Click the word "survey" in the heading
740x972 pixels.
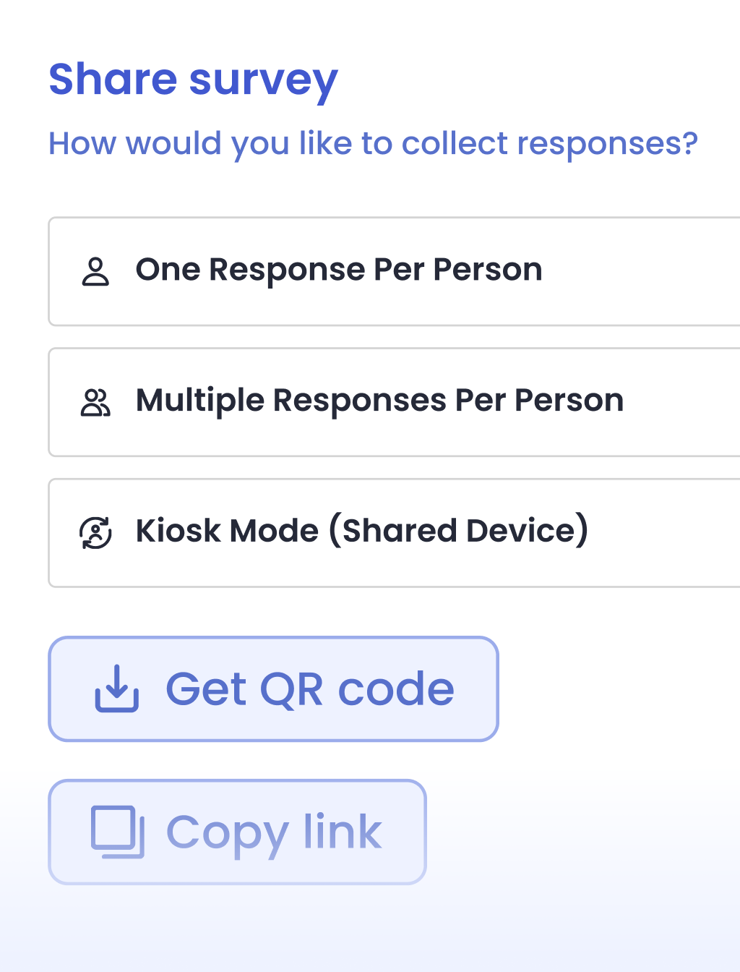(x=263, y=81)
